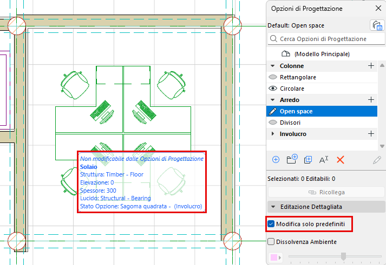Select the Divisori option row
The height and width of the screenshot is (265, 386).
322,123
